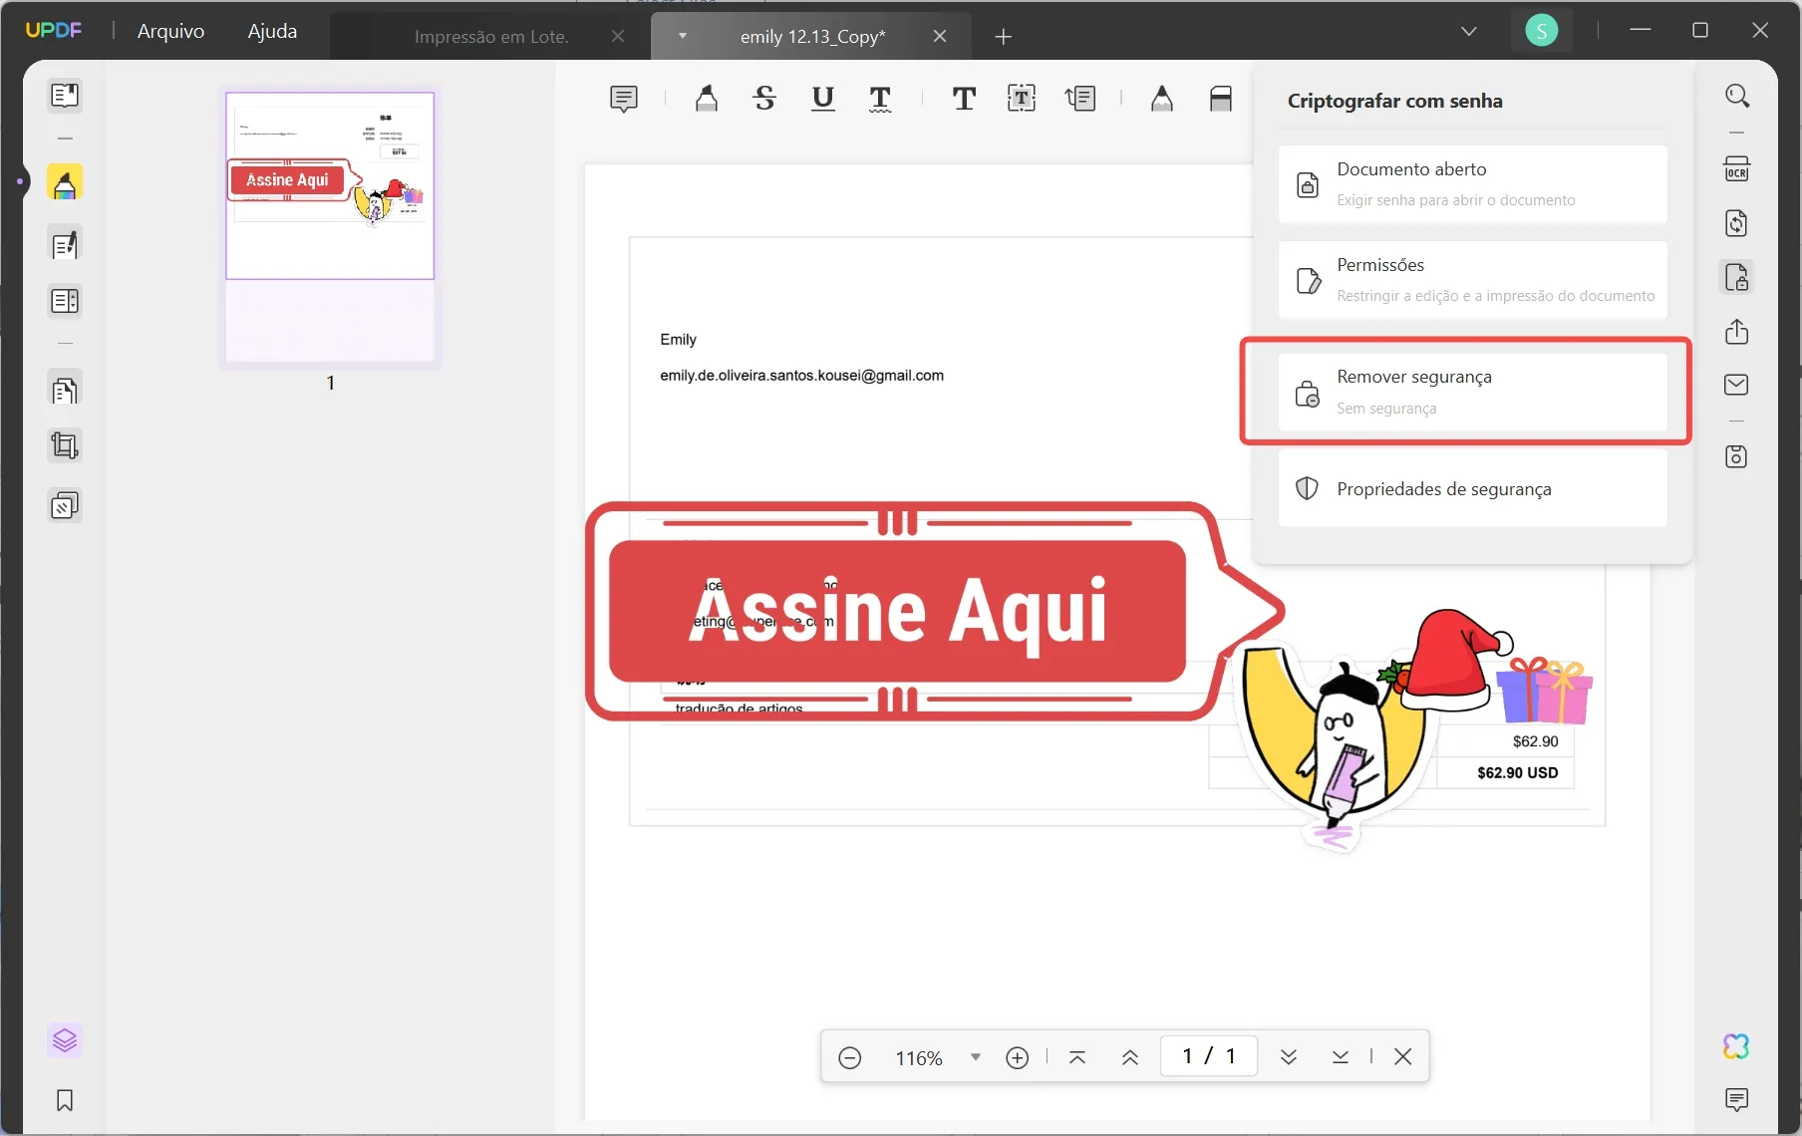This screenshot has width=1802, height=1136.
Task: Toggle squiggly underline annotation
Action: pos(880,98)
